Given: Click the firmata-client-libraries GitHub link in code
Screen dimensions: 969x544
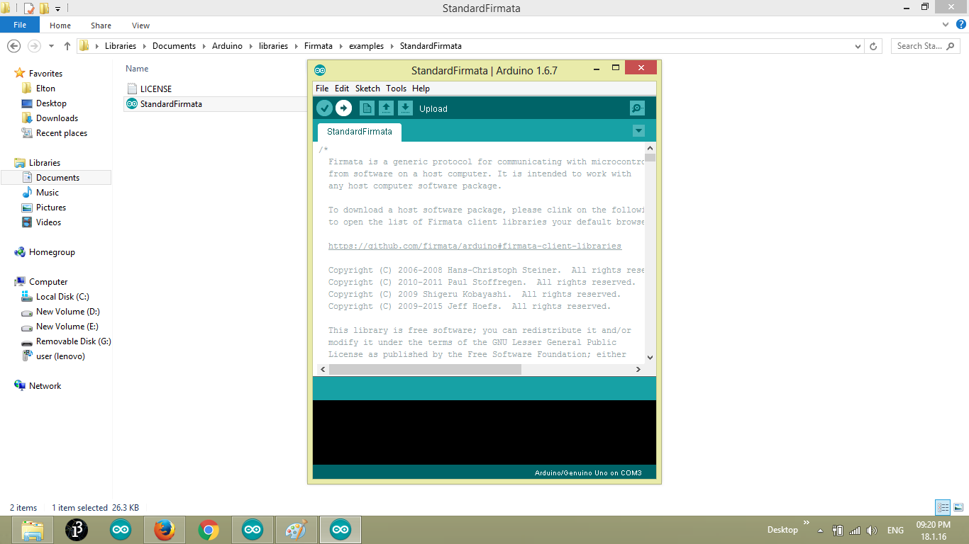Looking at the screenshot, I should (475, 246).
